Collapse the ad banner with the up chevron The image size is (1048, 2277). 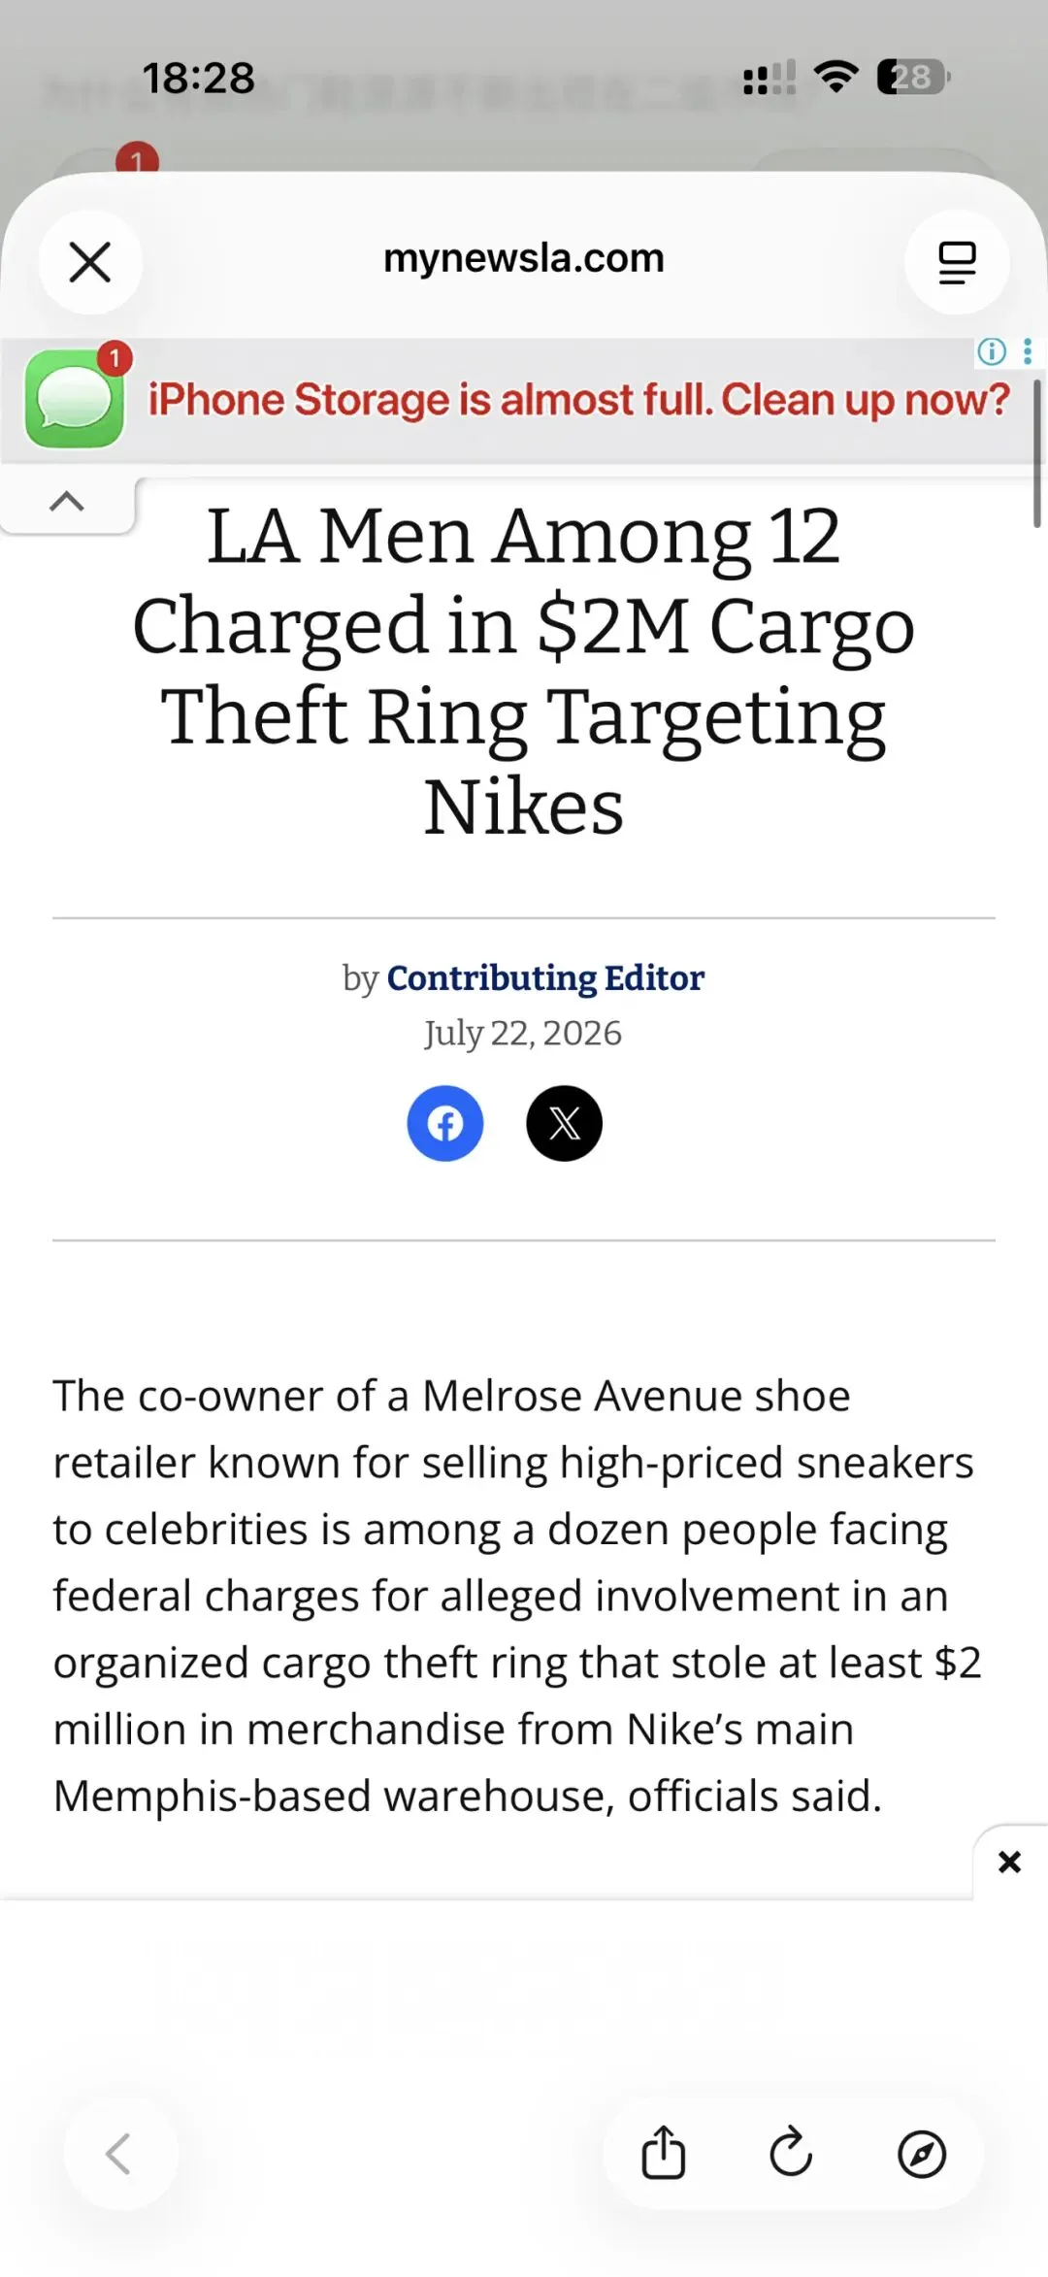point(67,502)
